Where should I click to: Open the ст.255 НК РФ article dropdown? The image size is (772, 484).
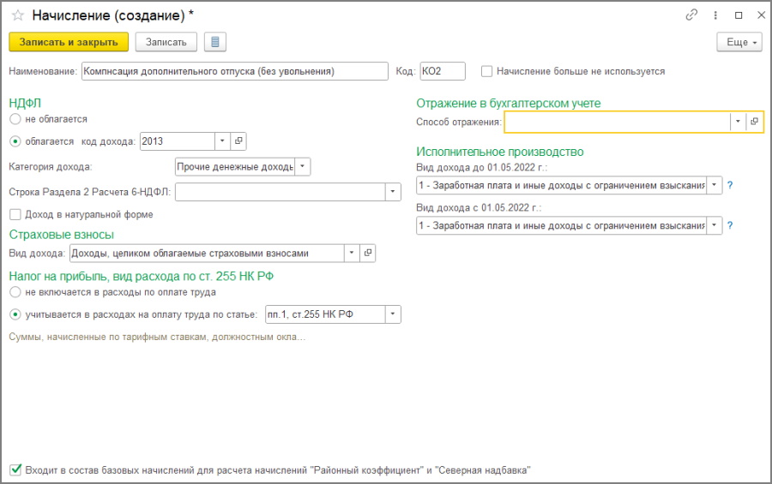coord(393,314)
